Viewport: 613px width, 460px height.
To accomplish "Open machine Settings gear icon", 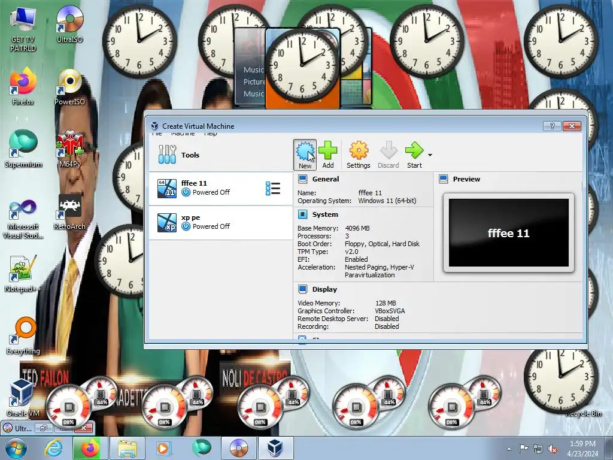I will click(358, 155).
